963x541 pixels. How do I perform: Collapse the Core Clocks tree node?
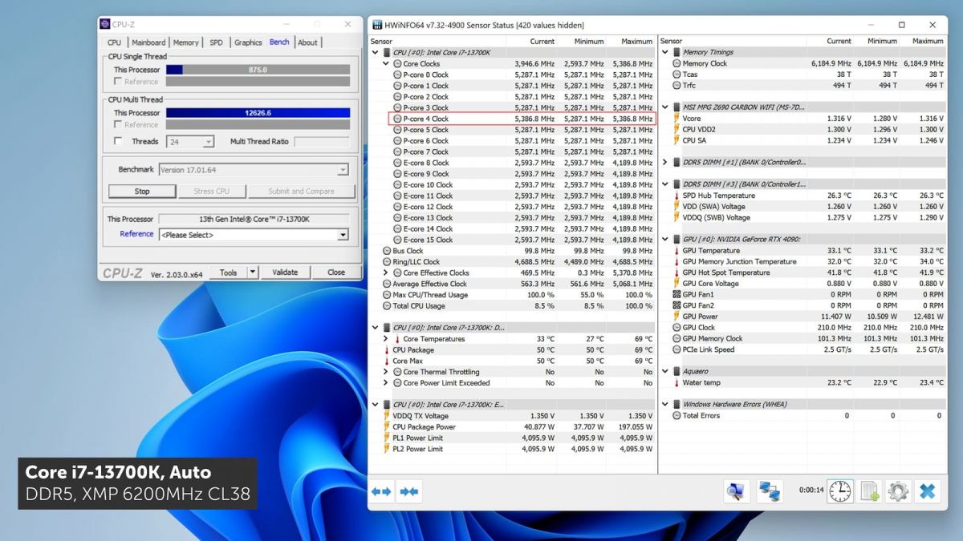(386, 63)
